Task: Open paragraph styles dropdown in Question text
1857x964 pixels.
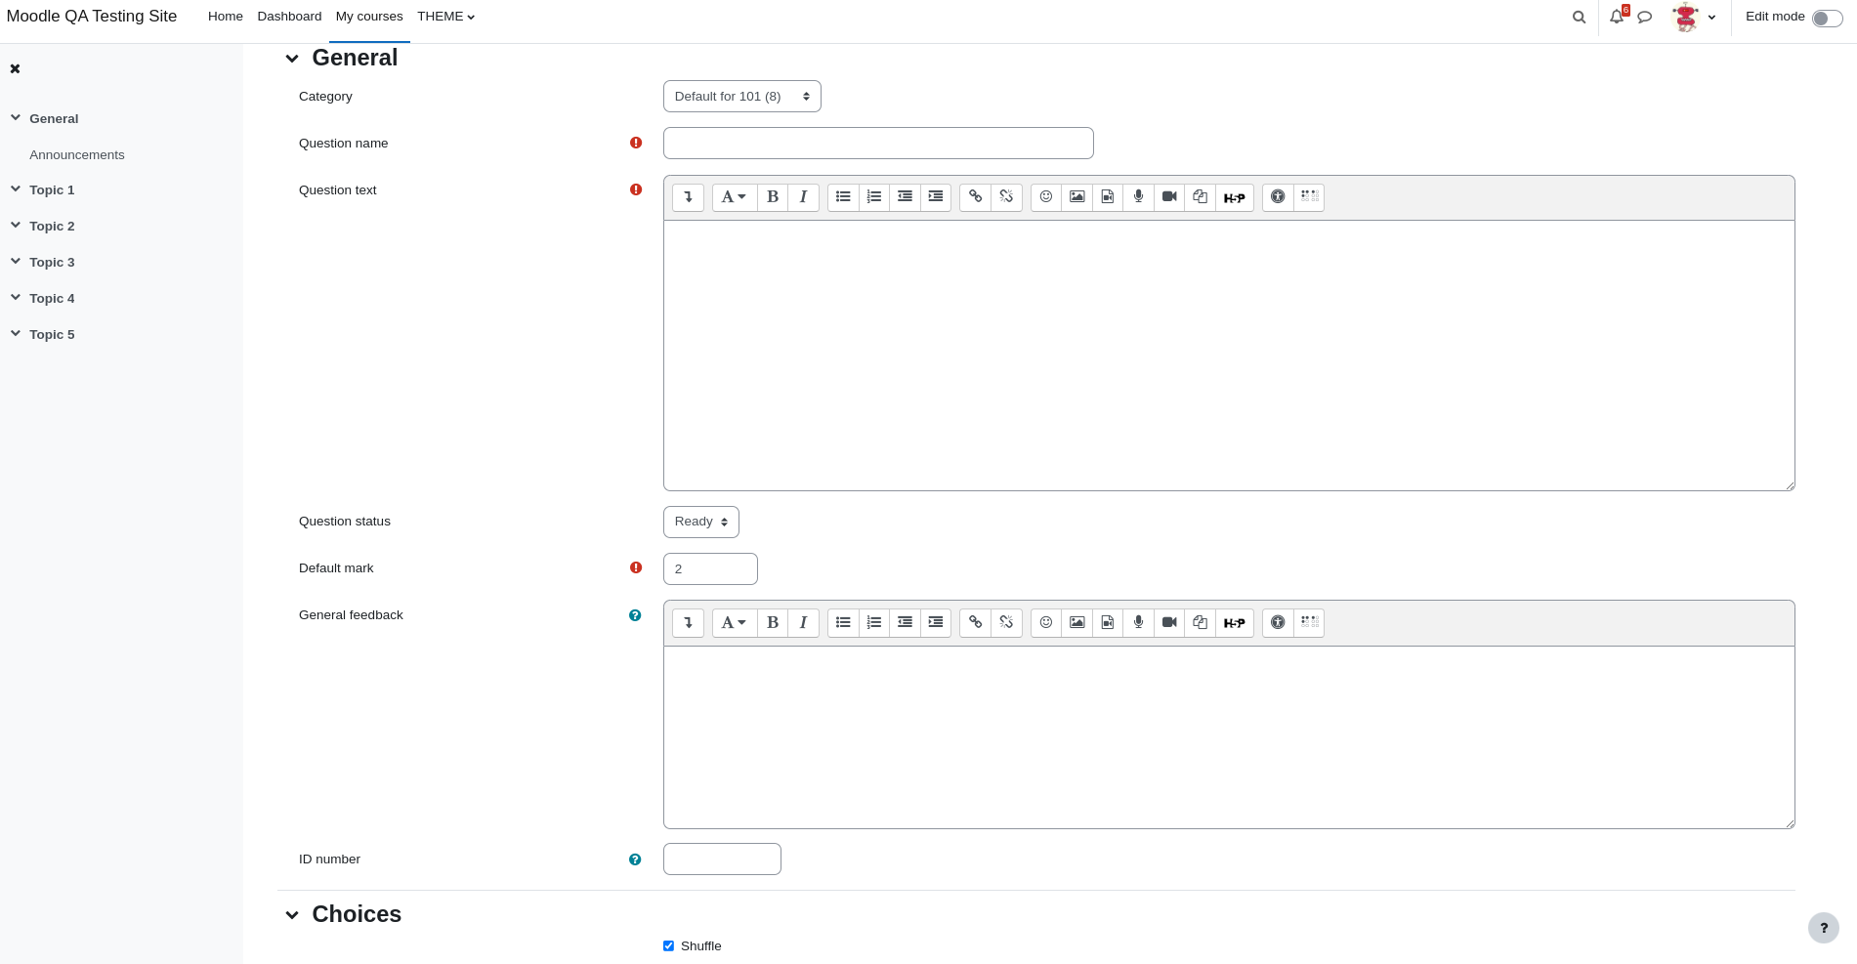Action: (734, 197)
